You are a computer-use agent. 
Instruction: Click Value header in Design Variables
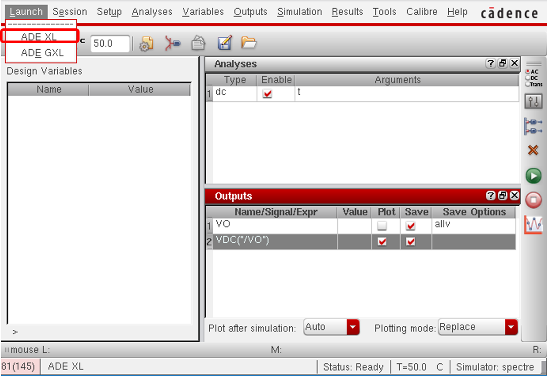point(140,89)
